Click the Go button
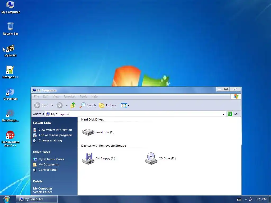The width and height of the screenshot is (271, 203). point(233,114)
